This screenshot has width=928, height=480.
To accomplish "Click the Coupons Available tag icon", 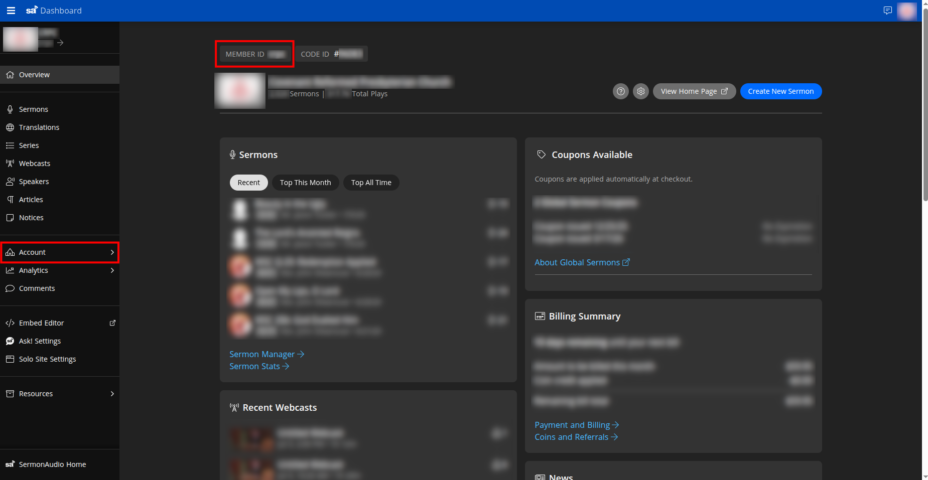I will (x=541, y=154).
